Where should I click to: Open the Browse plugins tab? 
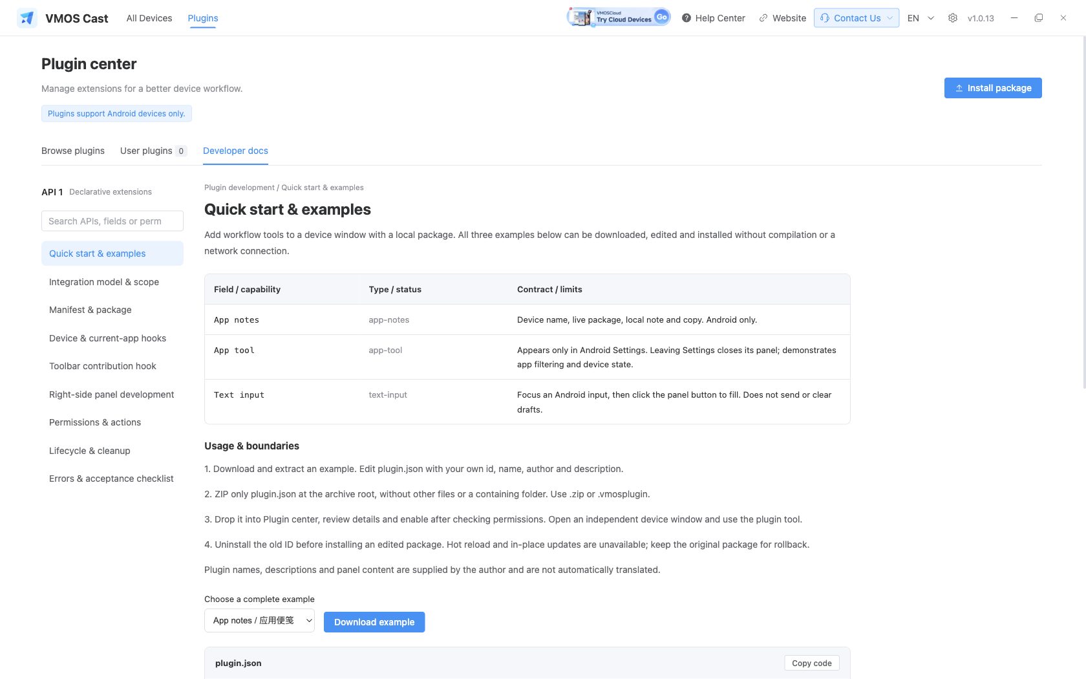(73, 151)
